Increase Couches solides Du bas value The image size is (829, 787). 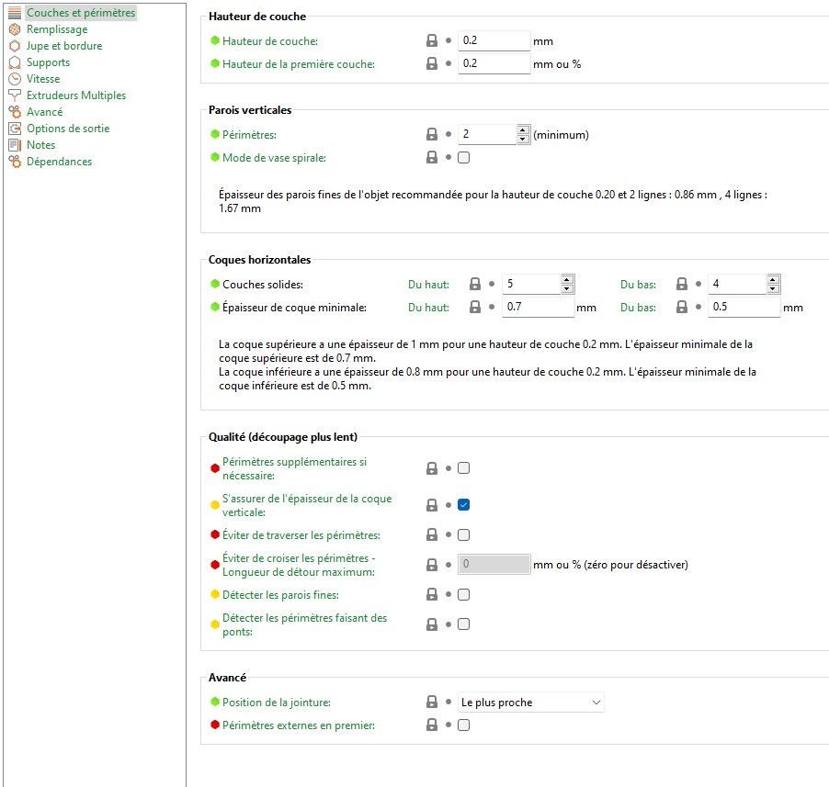[x=773, y=279]
